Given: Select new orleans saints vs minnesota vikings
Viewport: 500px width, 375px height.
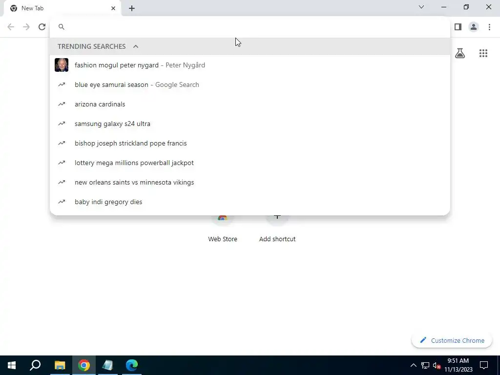Looking at the screenshot, I should pyautogui.click(x=250, y=182).
